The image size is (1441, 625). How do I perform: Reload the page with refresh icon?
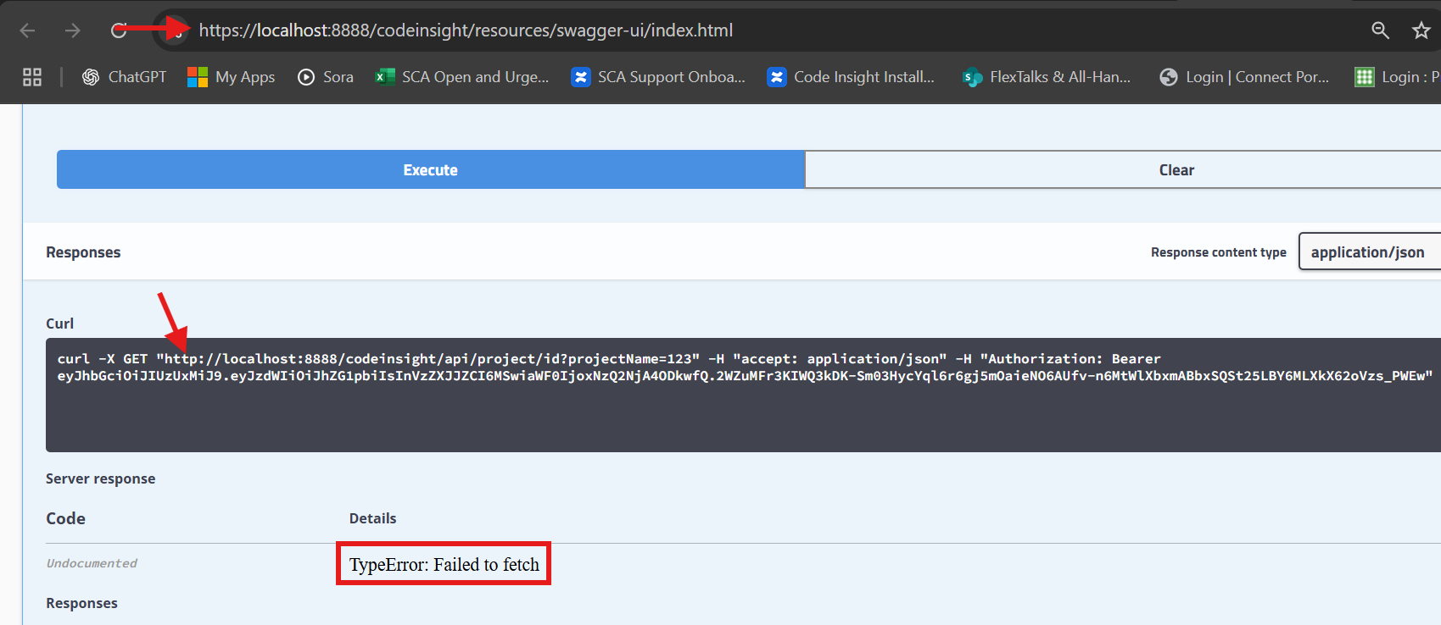[119, 31]
